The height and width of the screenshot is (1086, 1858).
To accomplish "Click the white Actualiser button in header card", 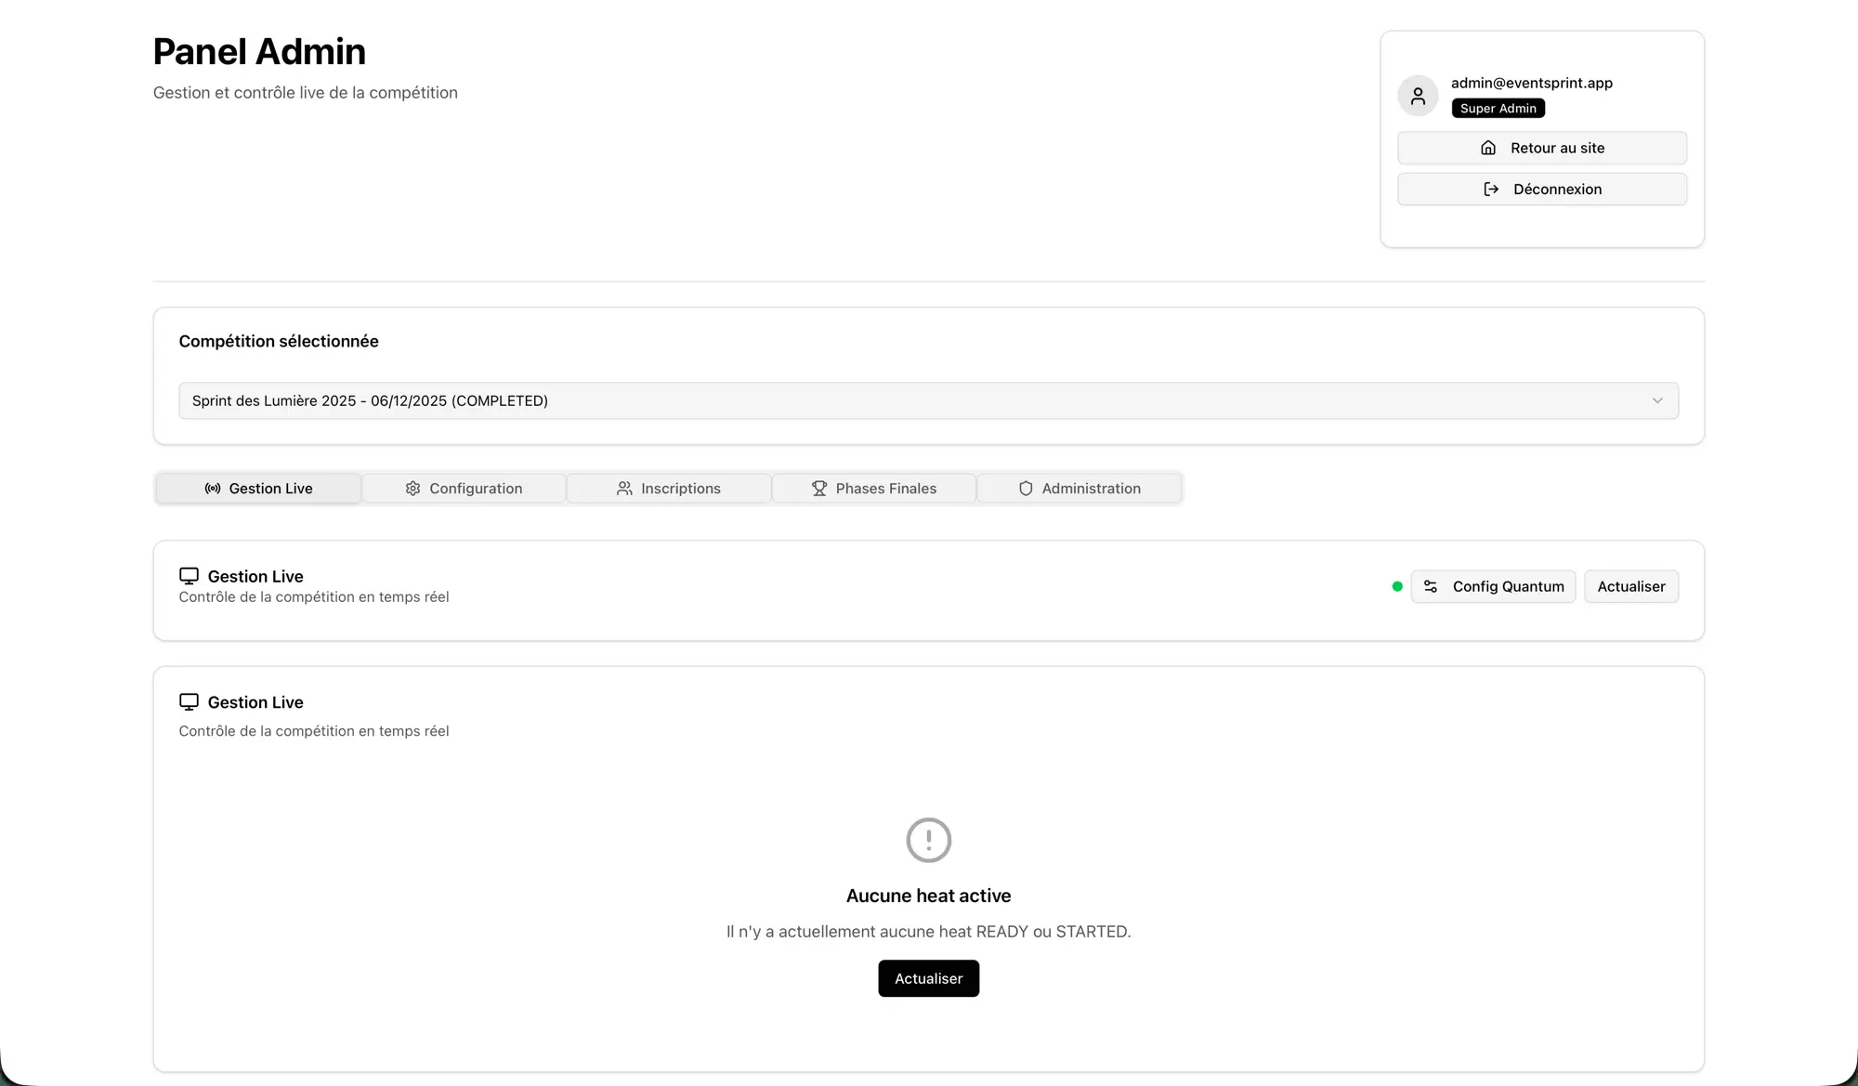I will 1631,587.
